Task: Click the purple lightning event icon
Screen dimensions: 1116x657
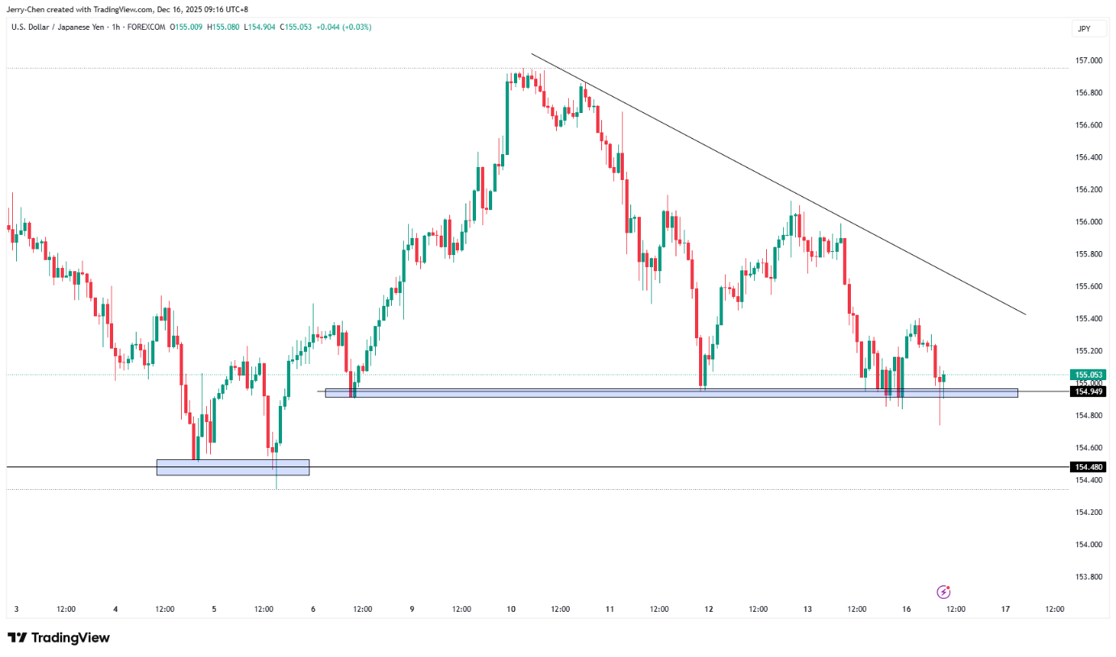Action: coord(942,592)
